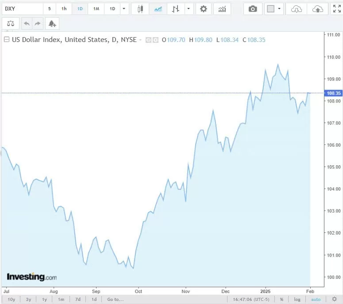Click the High value 109.80

(203, 40)
